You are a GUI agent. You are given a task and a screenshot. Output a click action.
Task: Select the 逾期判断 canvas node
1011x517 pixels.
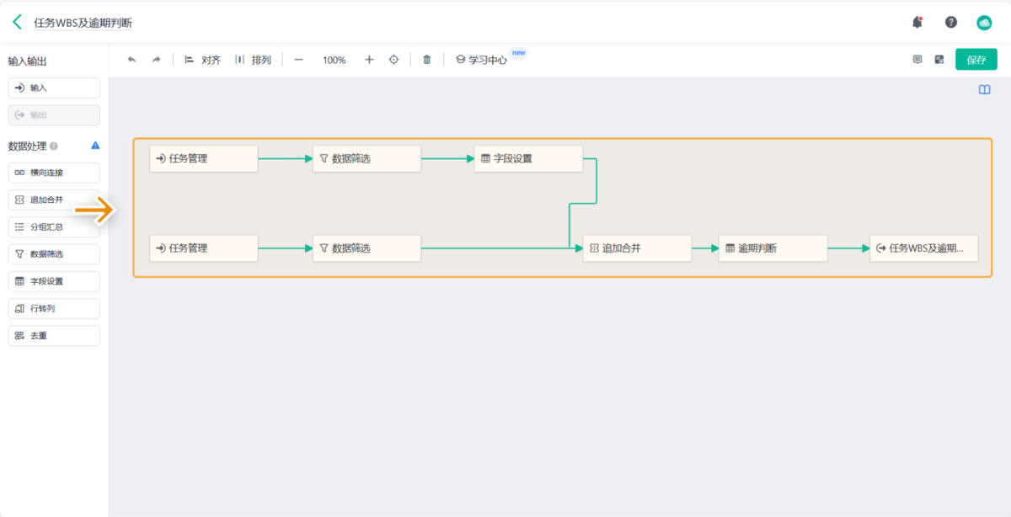point(773,248)
